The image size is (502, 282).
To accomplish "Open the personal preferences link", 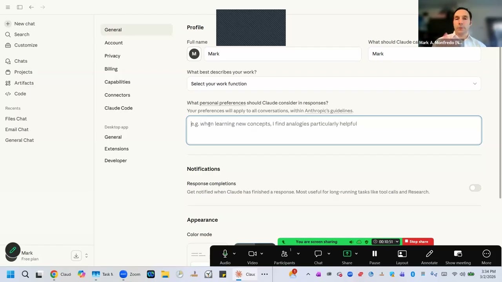I will click(222, 103).
